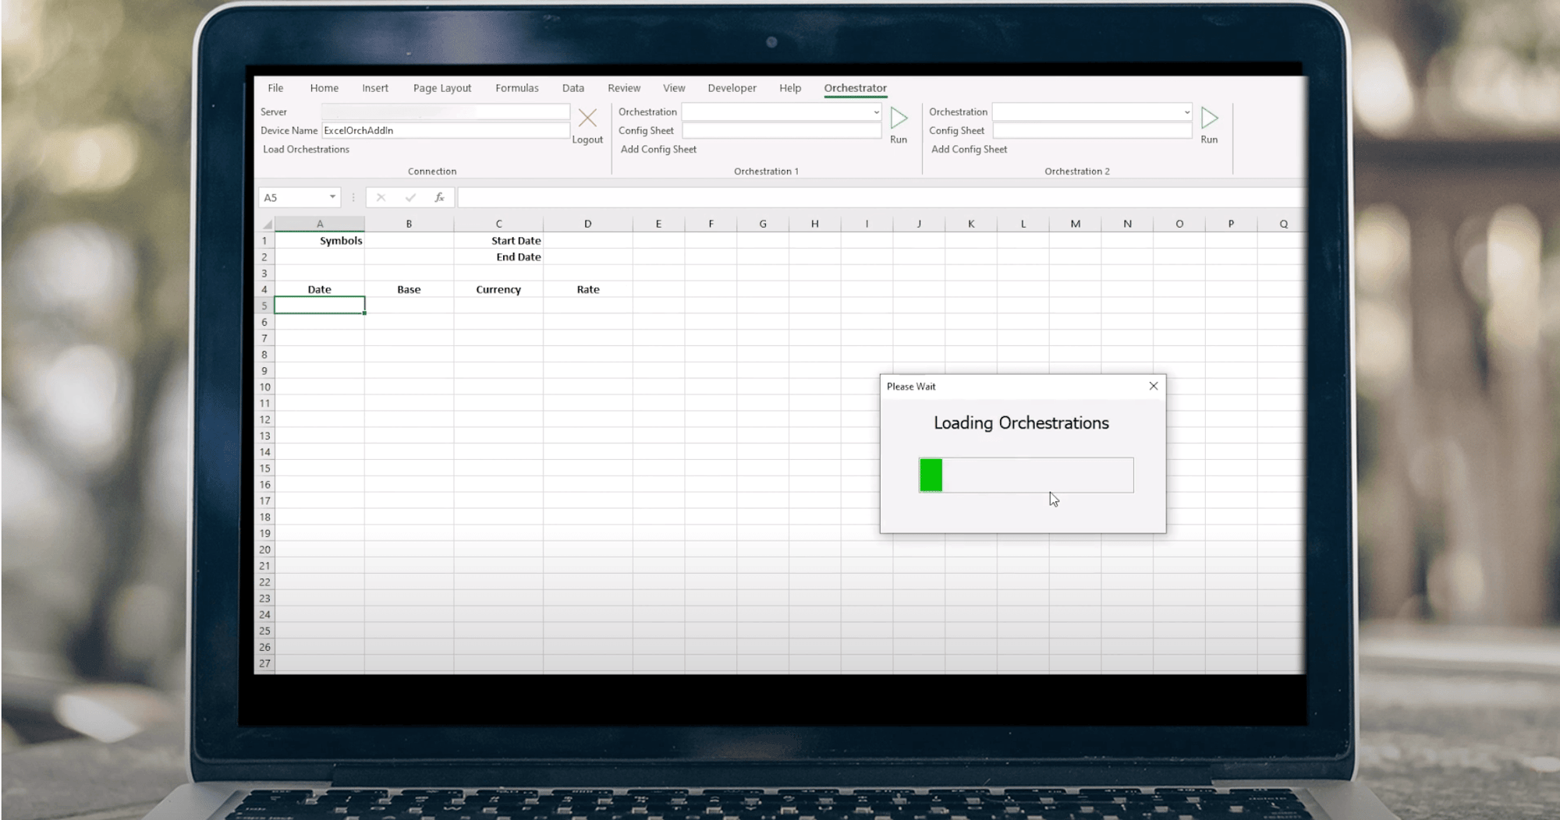Select column D header
1560x820 pixels.
point(588,224)
